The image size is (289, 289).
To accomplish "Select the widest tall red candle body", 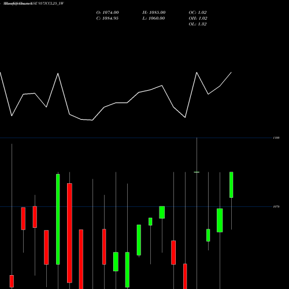I will (69, 233).
